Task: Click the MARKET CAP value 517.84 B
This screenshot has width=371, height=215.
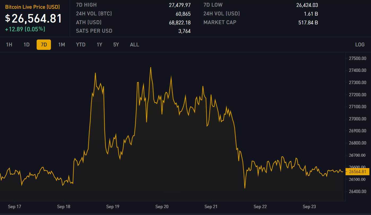Action: point(308,23)
